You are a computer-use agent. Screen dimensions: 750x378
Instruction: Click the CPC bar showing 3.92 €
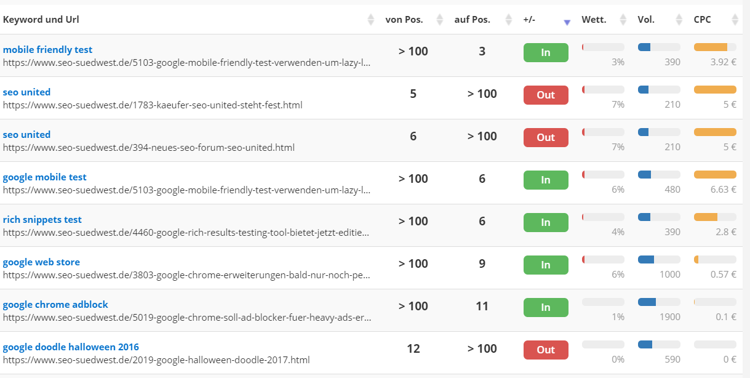714,47
